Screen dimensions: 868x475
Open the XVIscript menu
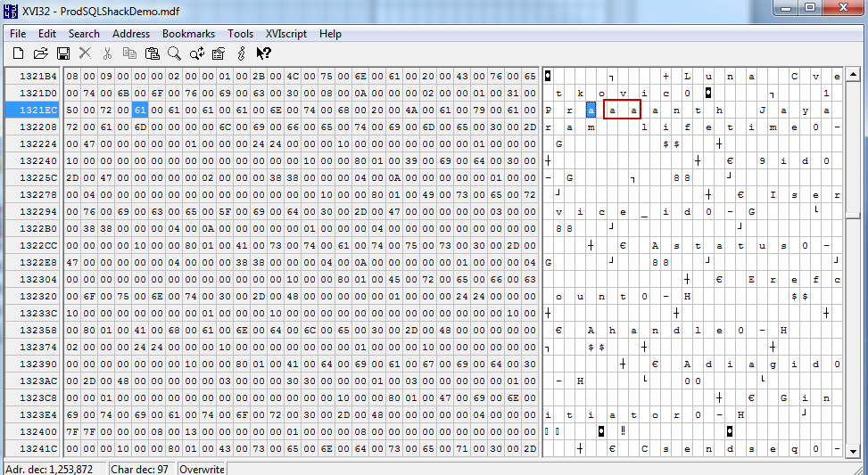point(286,34)
